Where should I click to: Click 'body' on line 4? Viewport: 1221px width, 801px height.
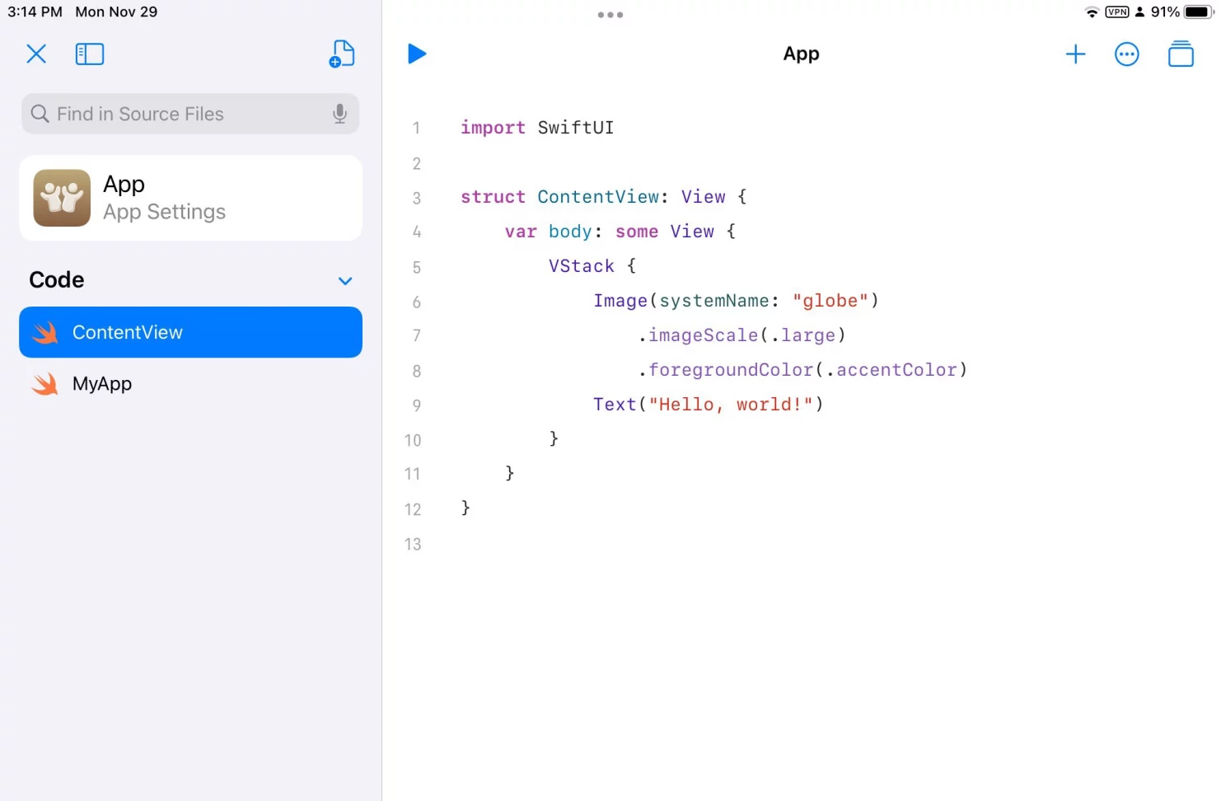[570, 232]
